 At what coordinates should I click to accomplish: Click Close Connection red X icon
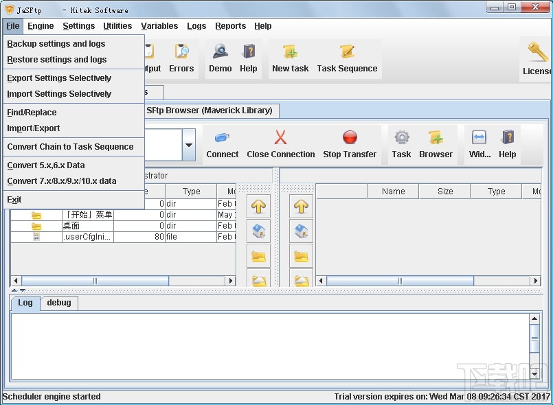pos(281,145)
